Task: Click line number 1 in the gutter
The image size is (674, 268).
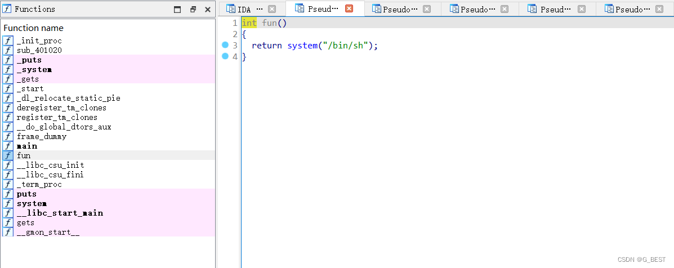Action: tap(235, 23)
